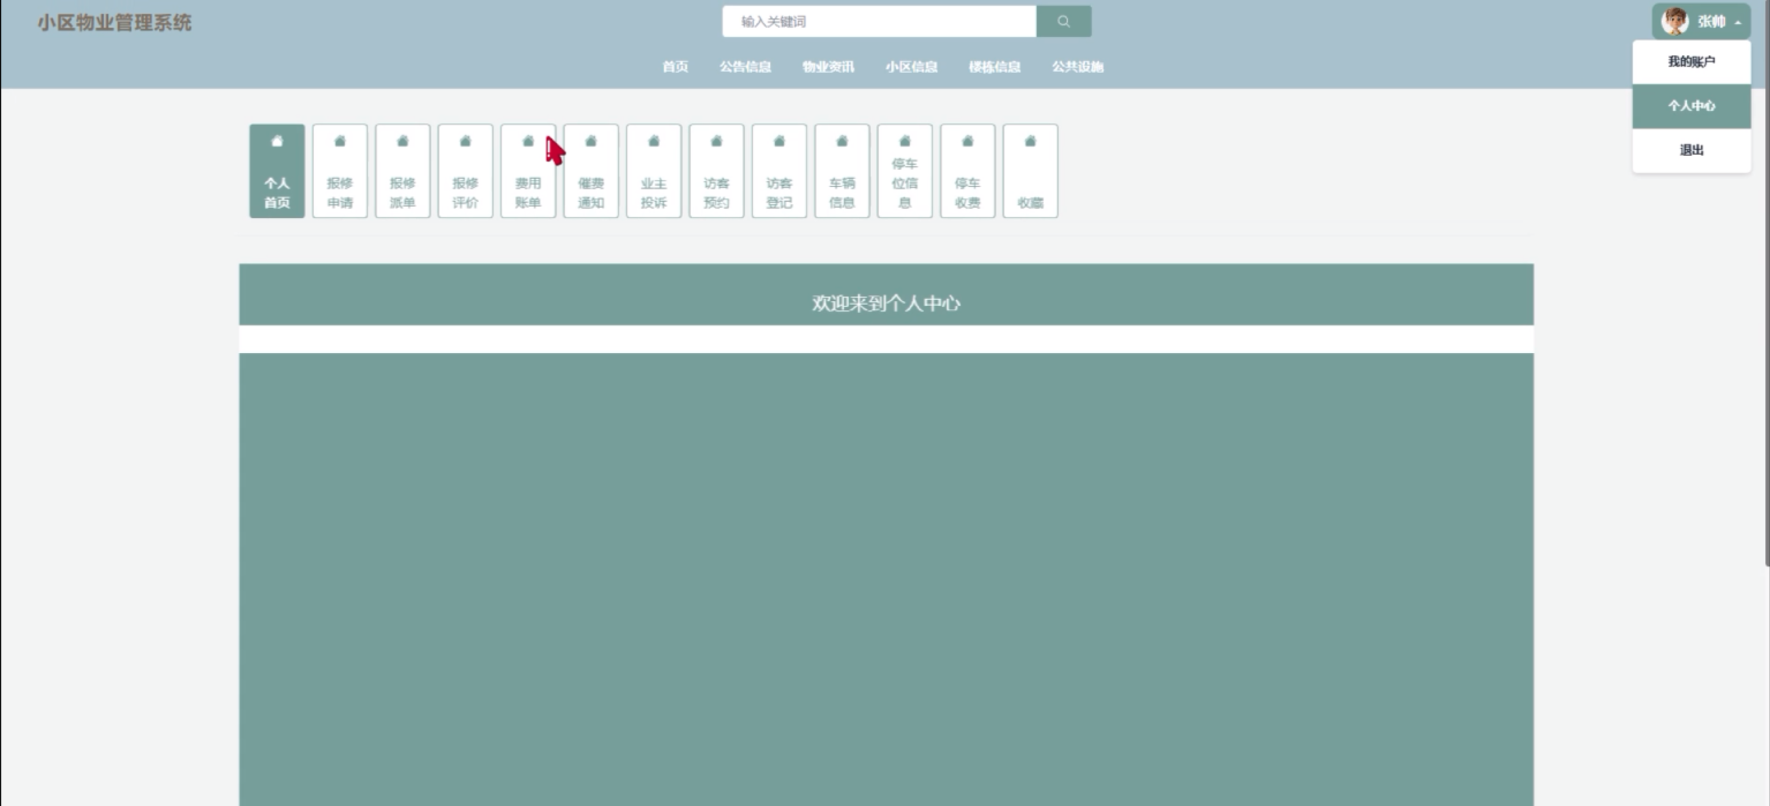Open the 业主投诉 icon card
This screenshot has height=806, width=1770.
[653, 171]
